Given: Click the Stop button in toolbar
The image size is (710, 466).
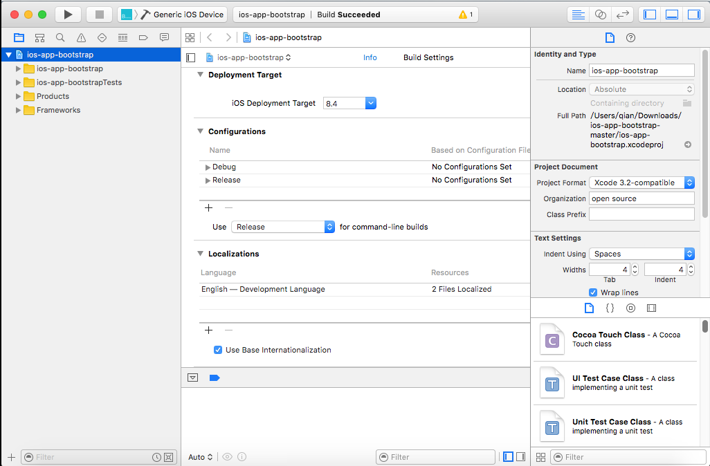Looking at the screenshot, I should click(x=99, y=15).
